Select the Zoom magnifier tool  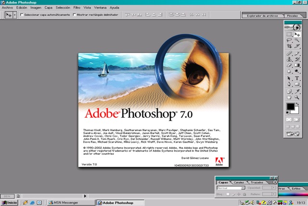297,97
